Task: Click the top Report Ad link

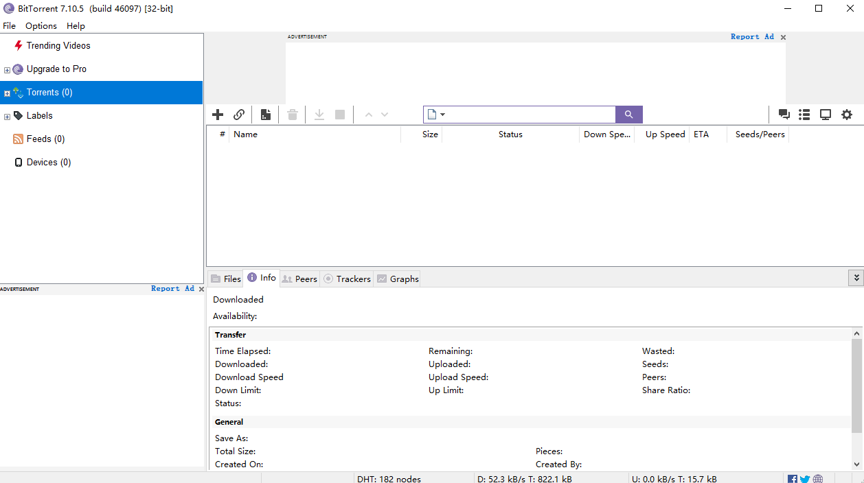Action: (752, 37)
